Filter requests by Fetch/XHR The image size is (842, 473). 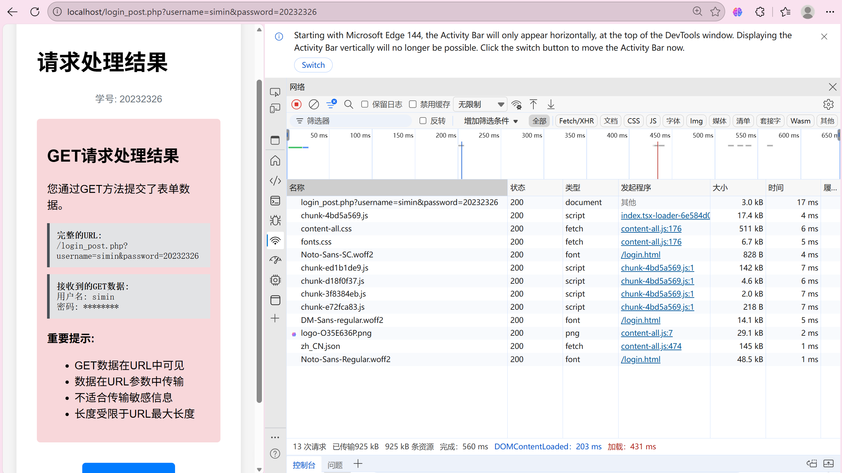click(576, 121)
